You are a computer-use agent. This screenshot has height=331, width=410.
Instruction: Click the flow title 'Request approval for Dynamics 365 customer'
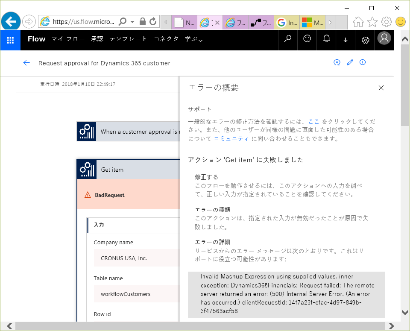pyautogui.click(x=104, y=63)
